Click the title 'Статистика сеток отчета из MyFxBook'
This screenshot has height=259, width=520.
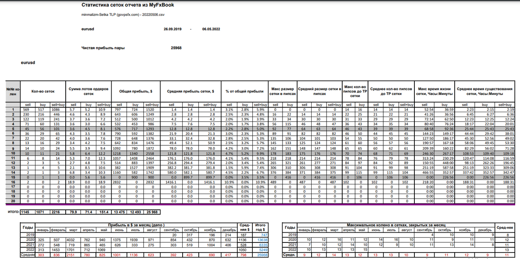(127, 5)
